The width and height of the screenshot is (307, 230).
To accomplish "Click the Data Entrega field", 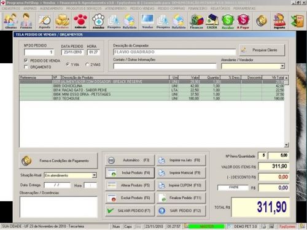I will 57,185.
